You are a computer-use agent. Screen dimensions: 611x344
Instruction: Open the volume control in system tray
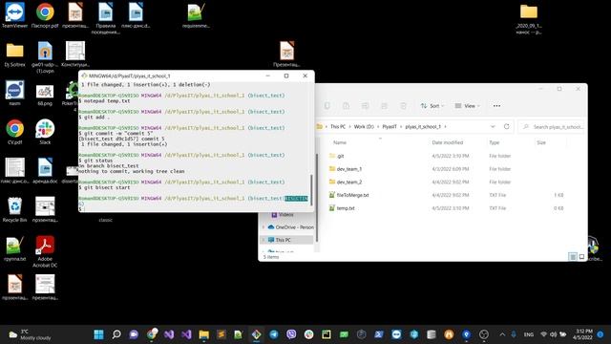pos(553,334)
